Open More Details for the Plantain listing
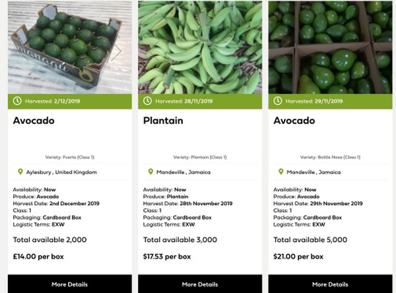396x293 pixels. (x=199, y=284)
